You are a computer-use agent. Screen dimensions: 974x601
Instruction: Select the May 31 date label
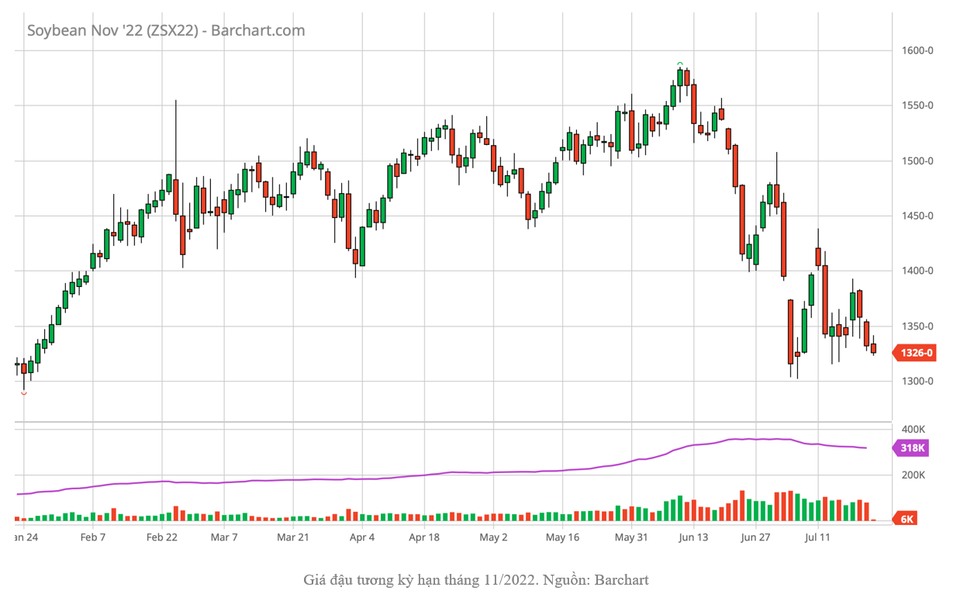[631, 537]
